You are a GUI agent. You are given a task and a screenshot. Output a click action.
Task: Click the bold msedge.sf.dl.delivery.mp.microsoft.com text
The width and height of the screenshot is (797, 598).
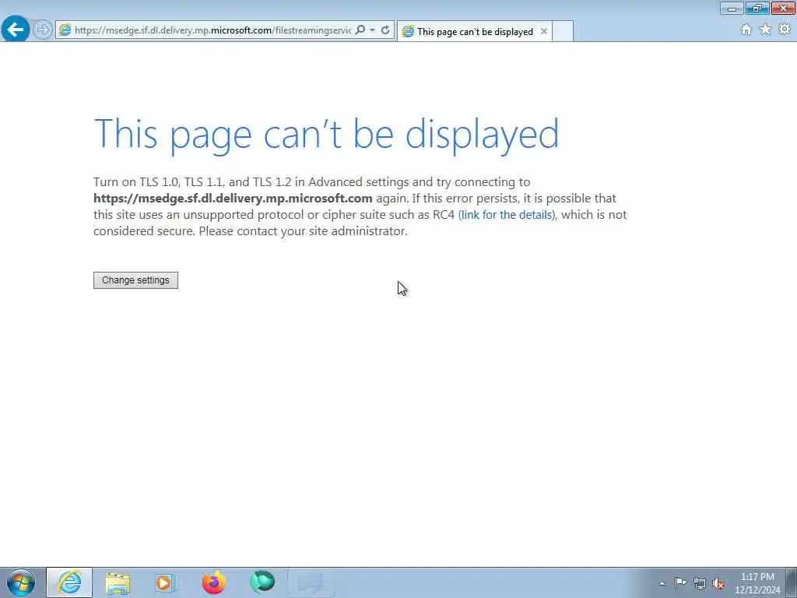click(233, 199)
